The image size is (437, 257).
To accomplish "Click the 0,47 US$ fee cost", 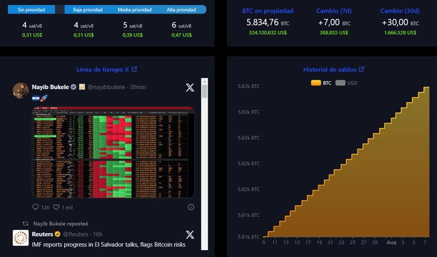I will [181, 35].
